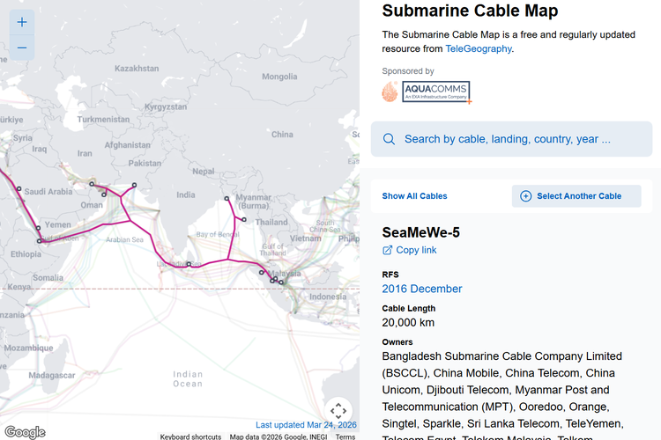The image size is (661, 440).
Task: Click the Google logo on the map
Action: (x=26, y=432)
